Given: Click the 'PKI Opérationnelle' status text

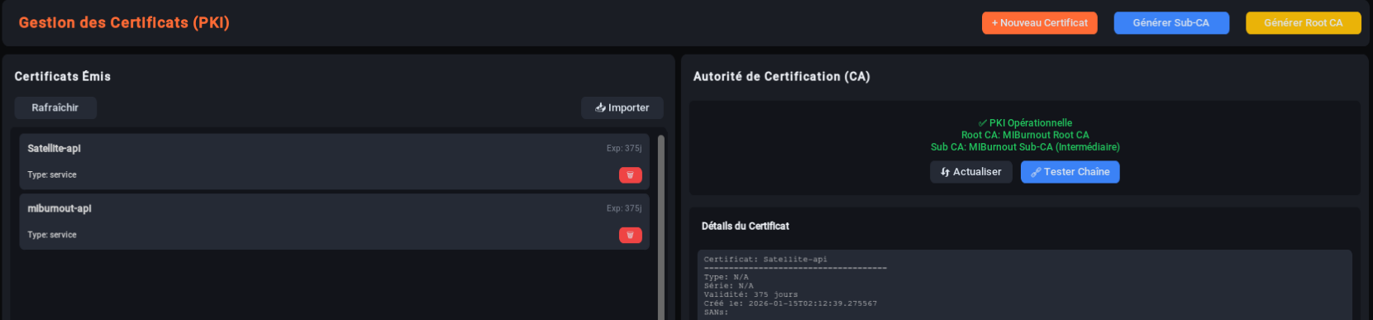Looking at the screenshot, I should coord(1025,123).
